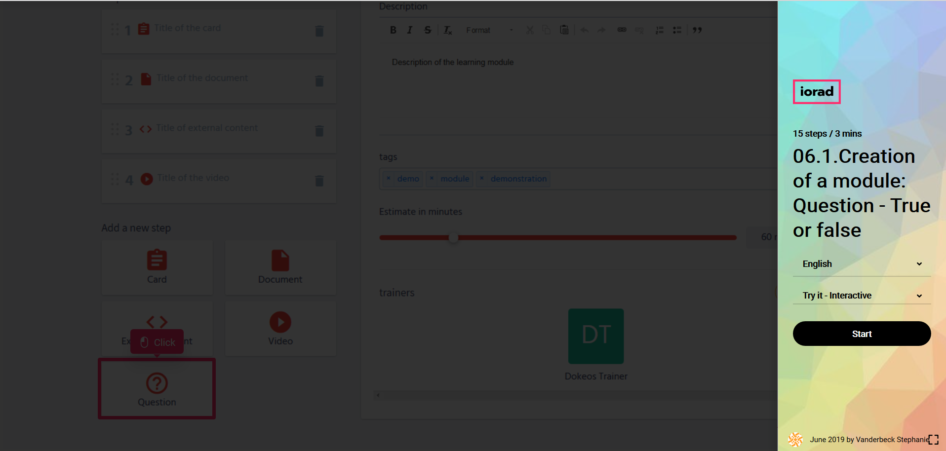Click the estimate in minutes slider handle
This screenshot has width=946, height=451.
tap(453, 238)
